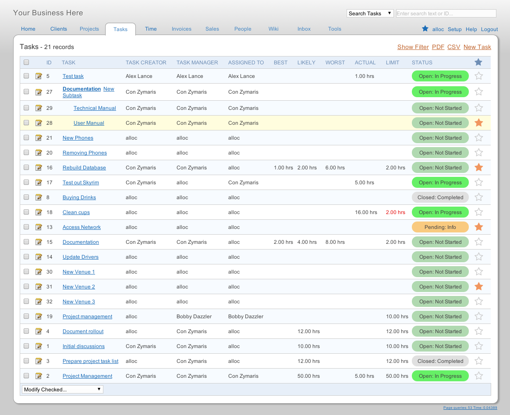Screen dimensions: 510x415
Task: Click the blue star icon near alloc link
Action: 425,28
